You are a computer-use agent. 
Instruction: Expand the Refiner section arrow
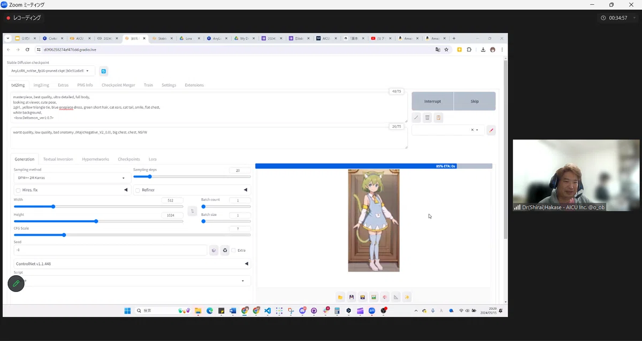click(x=246, y=190)
